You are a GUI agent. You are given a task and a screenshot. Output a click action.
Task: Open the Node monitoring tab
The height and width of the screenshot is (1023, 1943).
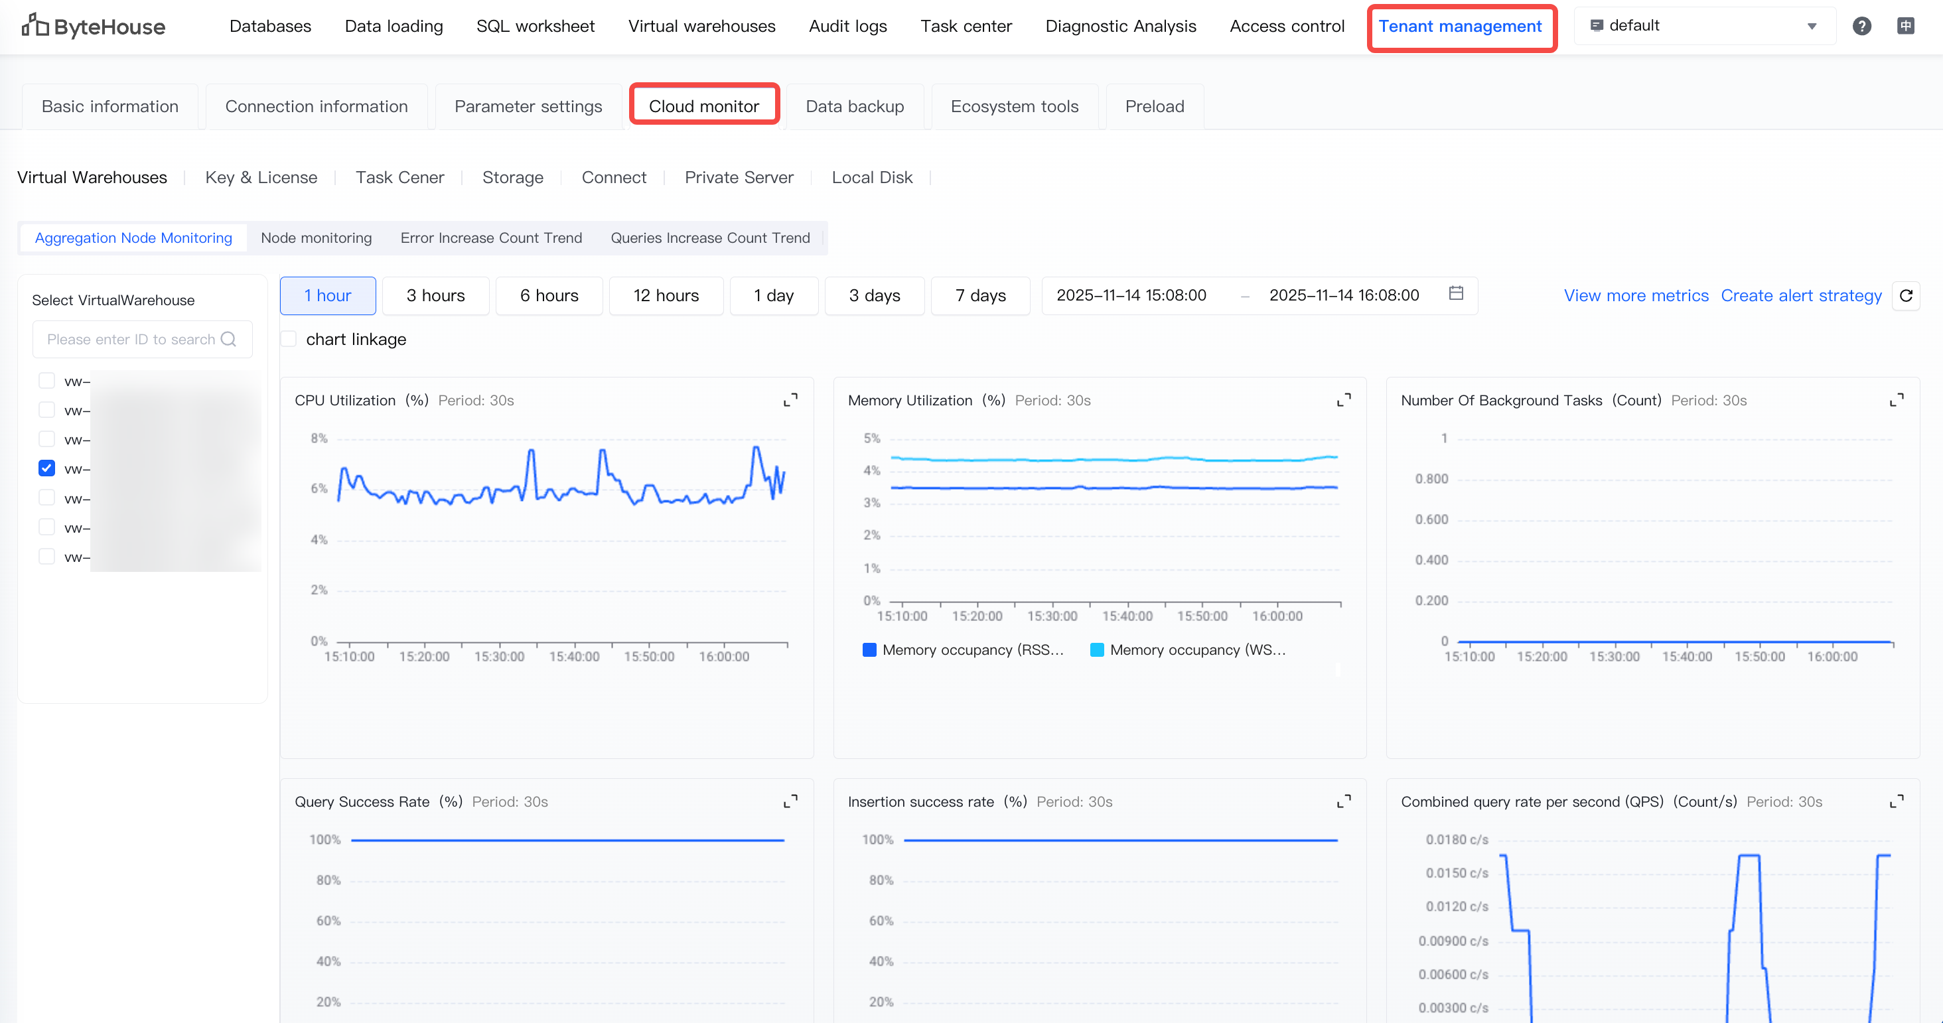click(316, 238)
